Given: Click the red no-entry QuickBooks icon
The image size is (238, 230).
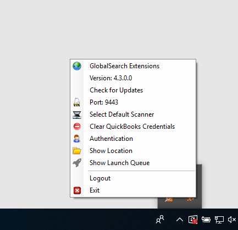Looking at the screenshot, I should (x=77, y=127).
